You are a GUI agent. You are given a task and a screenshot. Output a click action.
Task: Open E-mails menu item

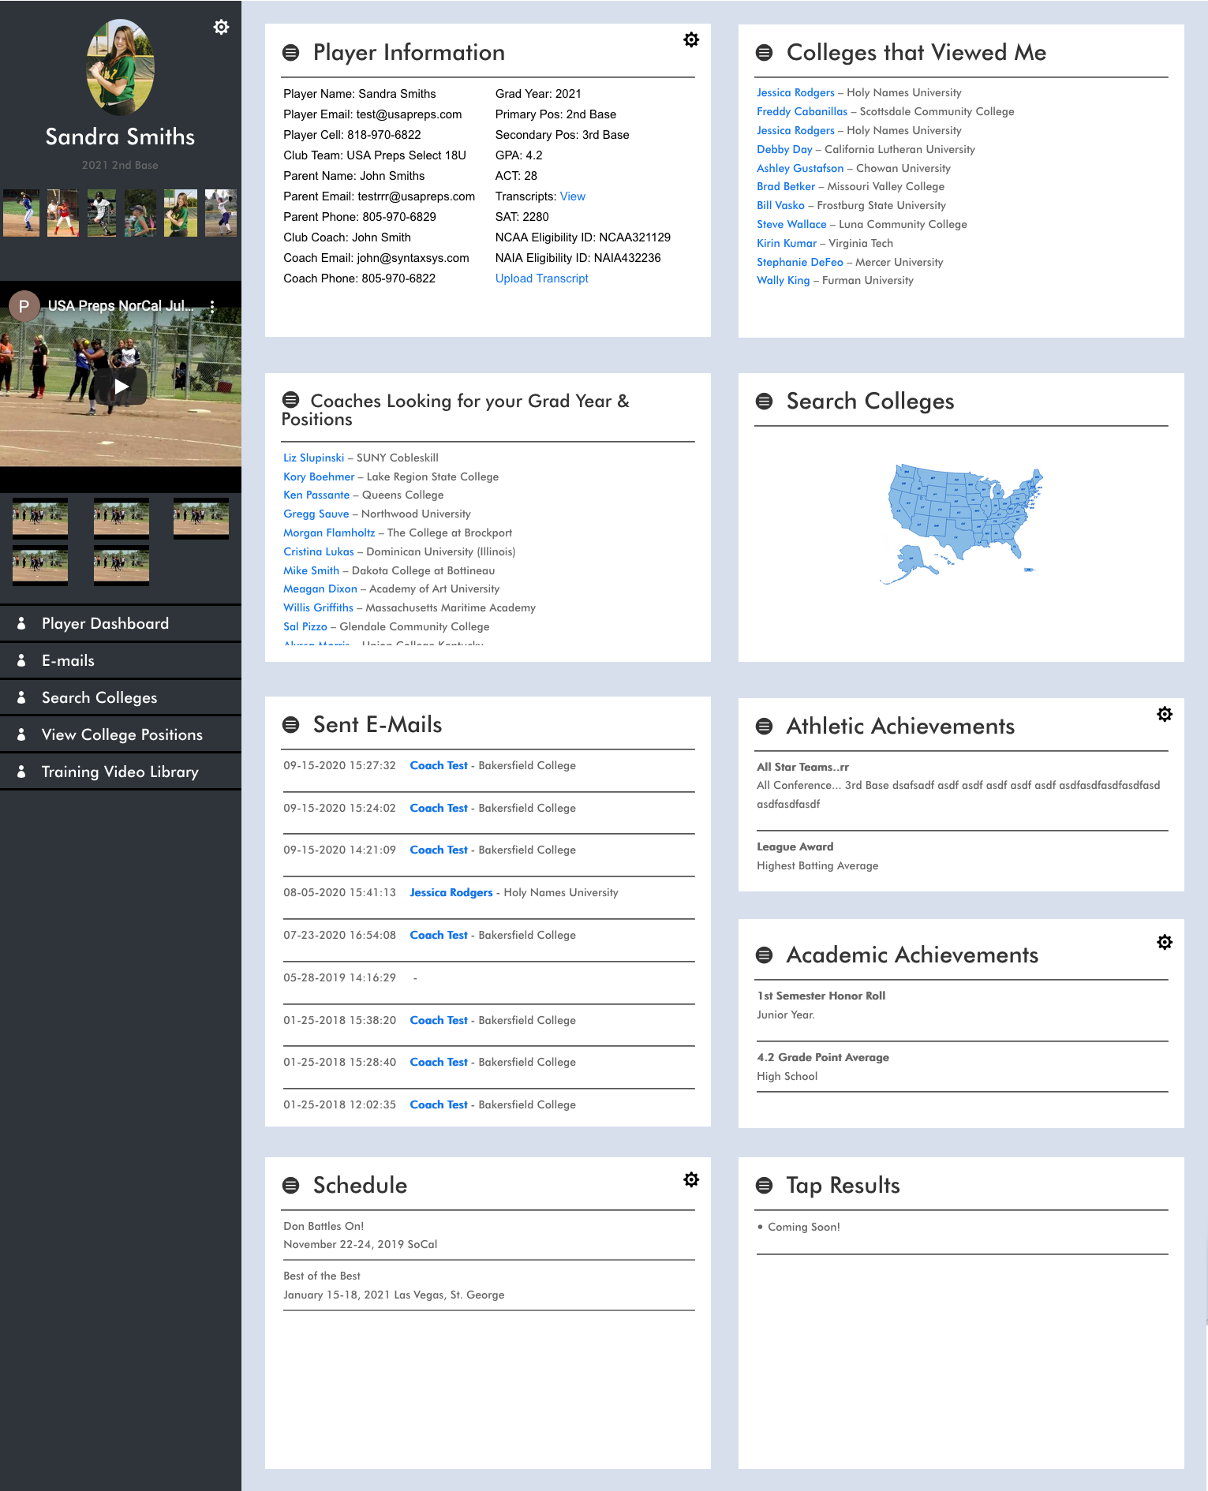121,660
